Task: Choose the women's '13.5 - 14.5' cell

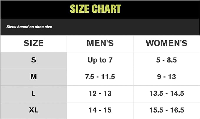Action: (166, 94)
